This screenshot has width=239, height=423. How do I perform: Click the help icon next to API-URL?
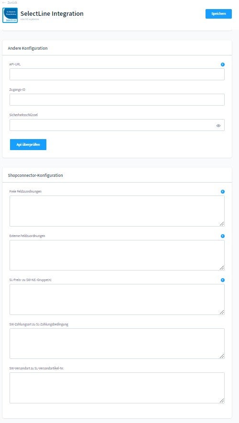coord(223,65)
